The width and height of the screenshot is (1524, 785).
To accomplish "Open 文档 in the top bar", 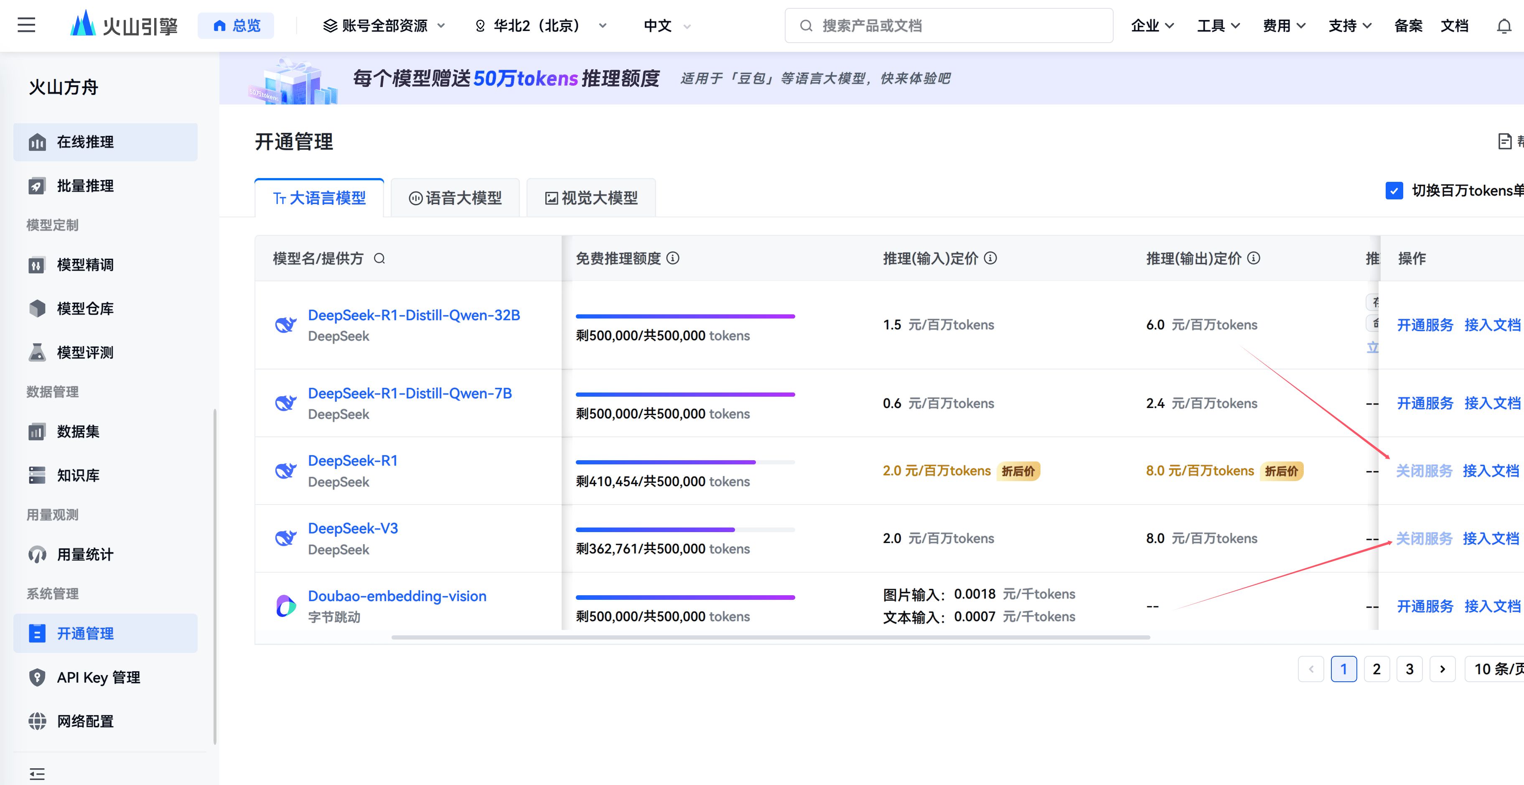I will pyautogui.click(x=1455, y=25).
